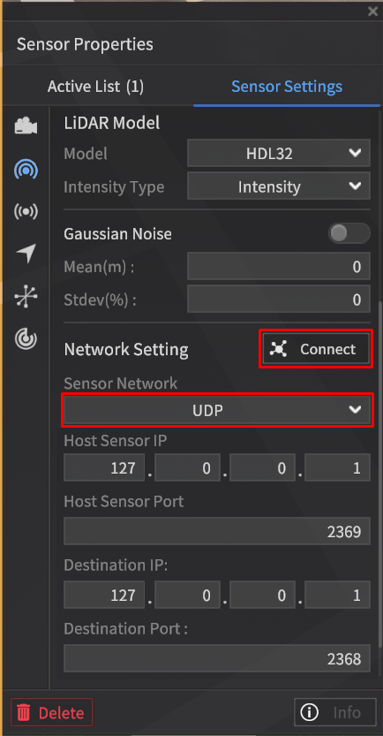Click the Delete button label
The width and height of the screenshot is (383, 736).
click(62, 712)
